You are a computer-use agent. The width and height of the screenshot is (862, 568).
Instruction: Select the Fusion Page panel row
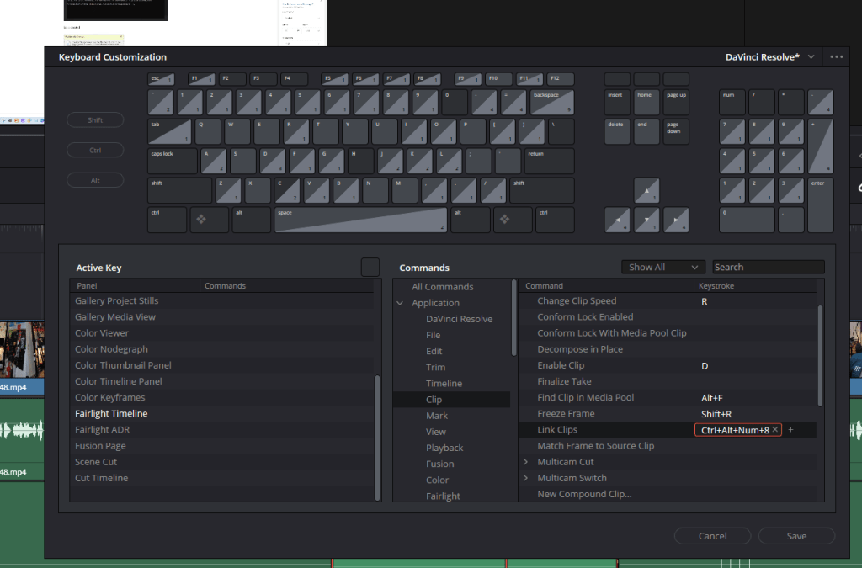tap(222, 446)
